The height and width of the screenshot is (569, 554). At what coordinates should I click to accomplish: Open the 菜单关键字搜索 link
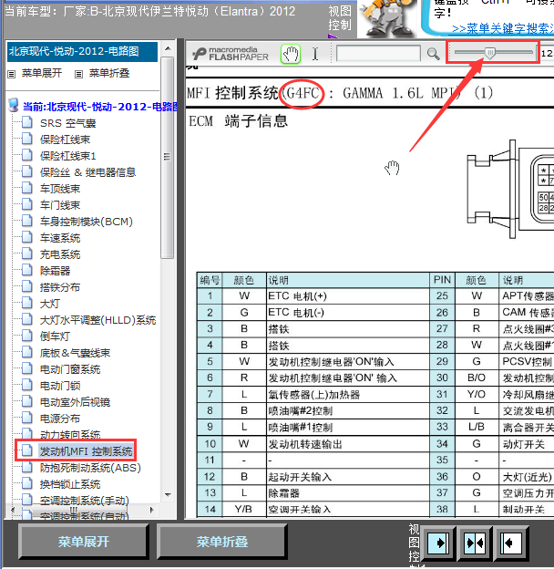click(503, 28)
